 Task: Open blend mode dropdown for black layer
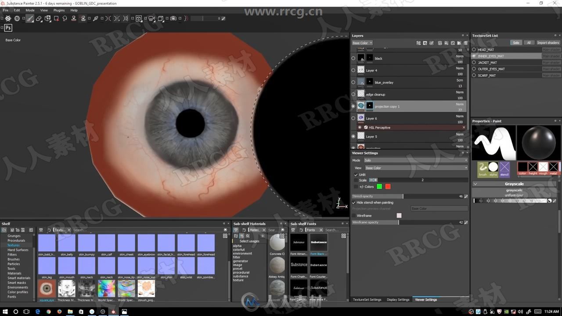[x=460, y=56]
